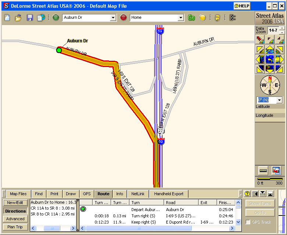
Task: Open the Find tab
Action: [x=39, y=194]
